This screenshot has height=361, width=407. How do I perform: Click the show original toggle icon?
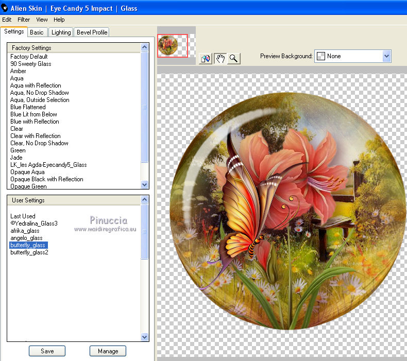pos(206,58)
